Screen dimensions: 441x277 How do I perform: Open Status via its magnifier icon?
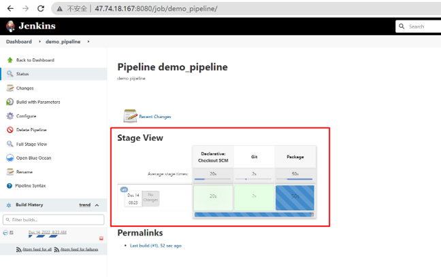(x=10, y=74)
